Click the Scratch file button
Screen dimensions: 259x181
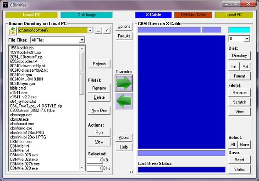pyautogui.click(x=239, y=102)
